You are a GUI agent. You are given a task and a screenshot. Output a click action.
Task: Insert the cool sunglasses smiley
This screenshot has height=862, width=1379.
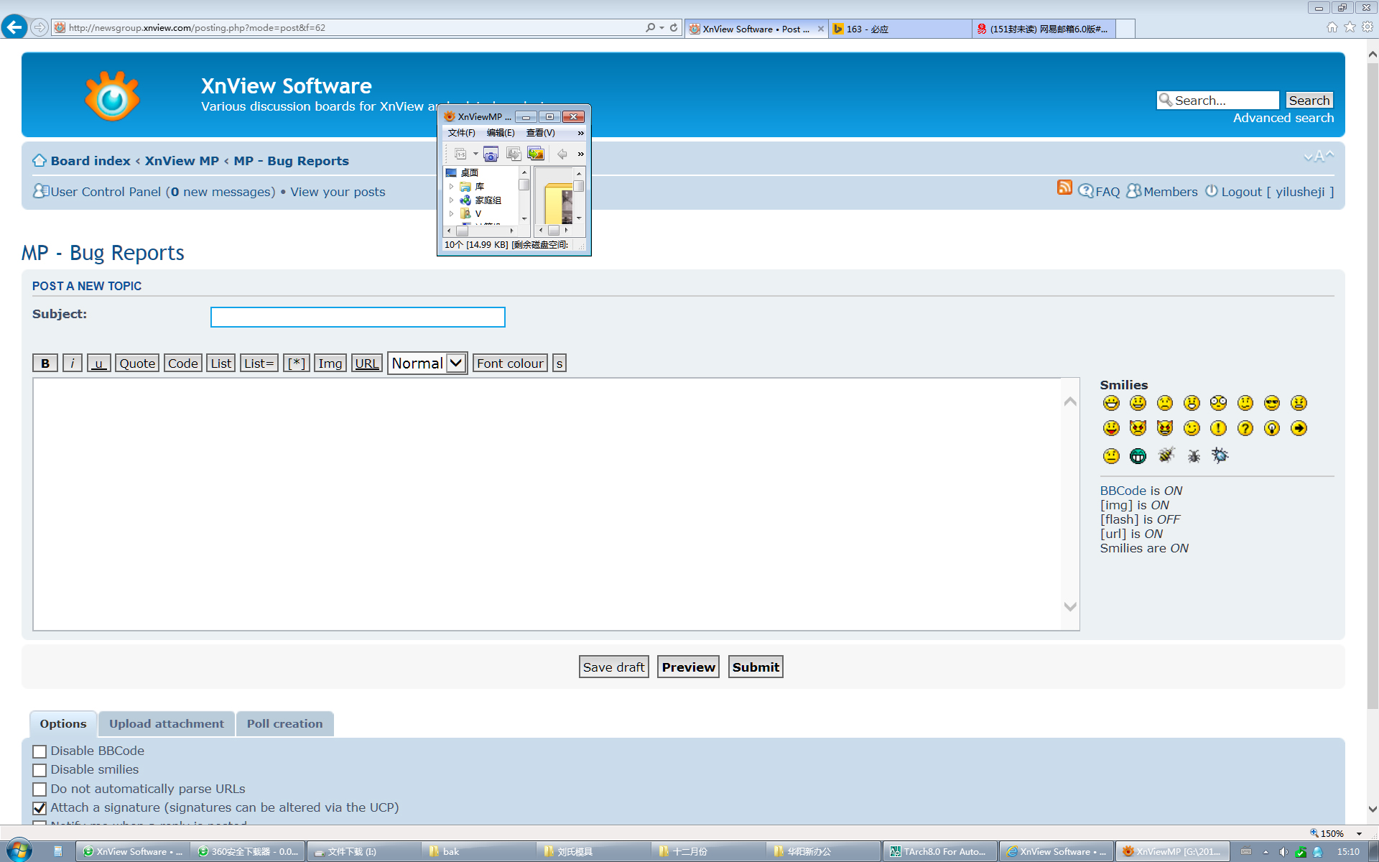pos(1272,403)
